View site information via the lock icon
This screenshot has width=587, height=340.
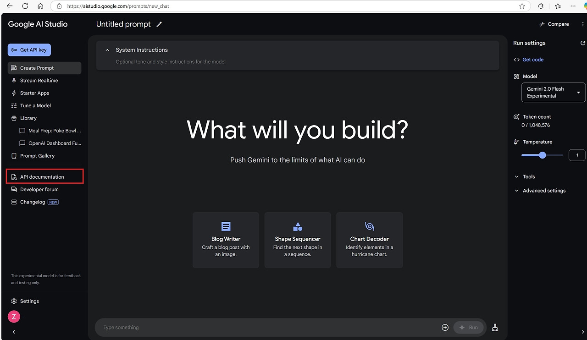point(59,6)
